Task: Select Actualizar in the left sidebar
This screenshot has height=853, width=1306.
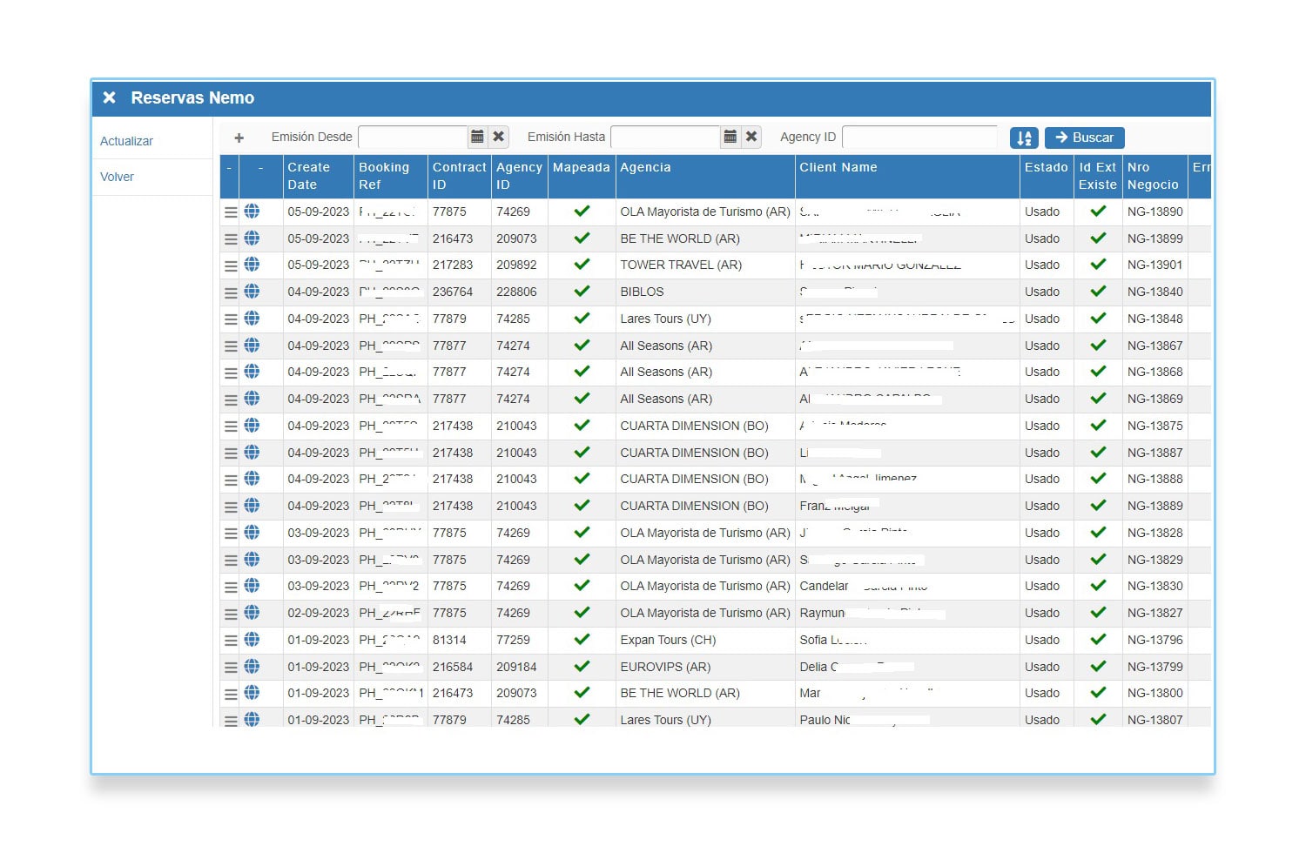Action: 126,141
